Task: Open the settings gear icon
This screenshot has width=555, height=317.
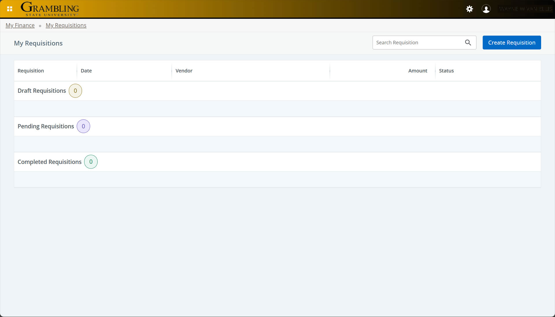Action: 469,9
